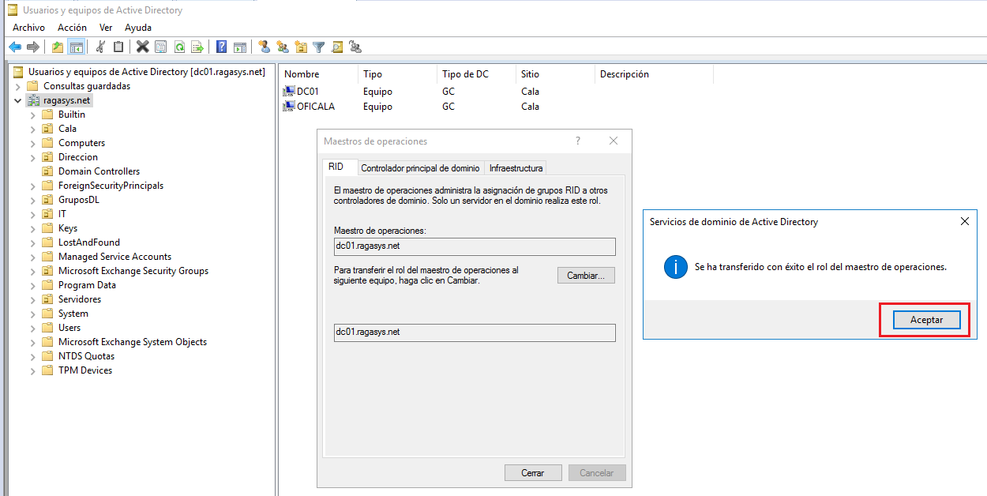987x496 pixels.
Task: Expand the System container chevron
Action: (32, 314)
